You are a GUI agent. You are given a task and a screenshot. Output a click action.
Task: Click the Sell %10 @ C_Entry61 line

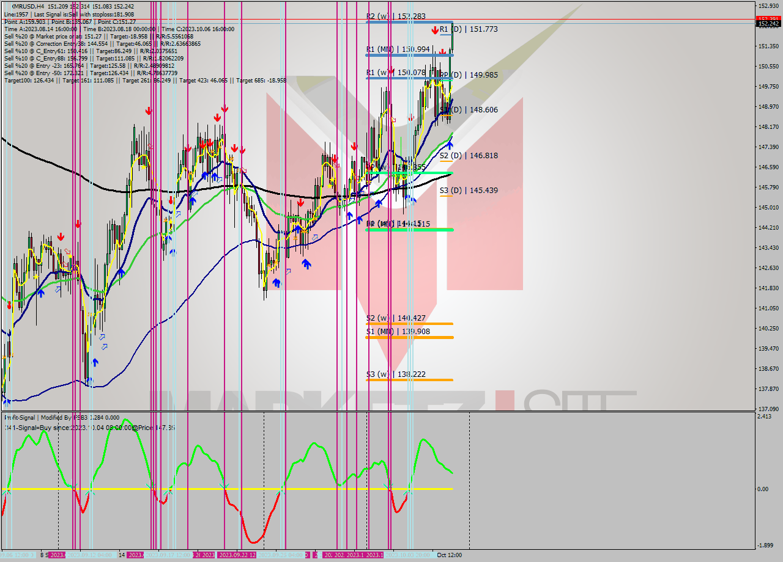89,51
